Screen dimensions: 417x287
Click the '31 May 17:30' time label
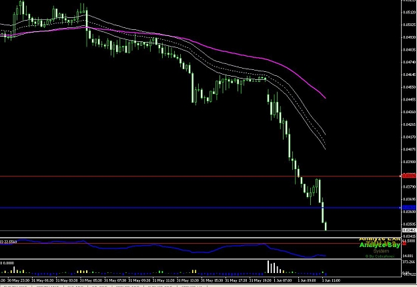point(236,280)
